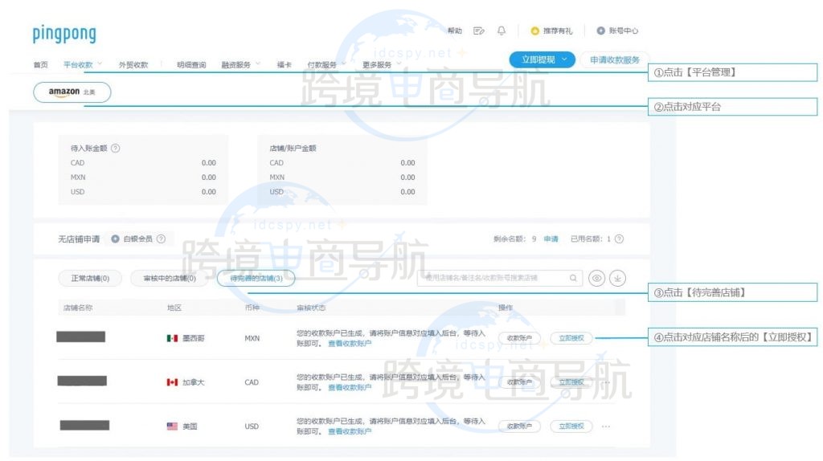The width and height of the screenshot is (823, 461).
Task: Click 查看收款账户 link in the USD row
Action: [x=350, y=431]
